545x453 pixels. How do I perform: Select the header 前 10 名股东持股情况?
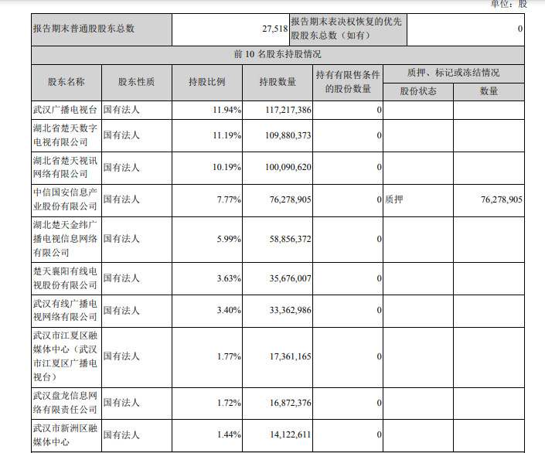tap(278, 54)
